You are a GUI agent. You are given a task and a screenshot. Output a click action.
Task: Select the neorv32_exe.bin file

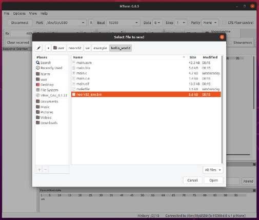pyautogui.click(x=146, y=94)
